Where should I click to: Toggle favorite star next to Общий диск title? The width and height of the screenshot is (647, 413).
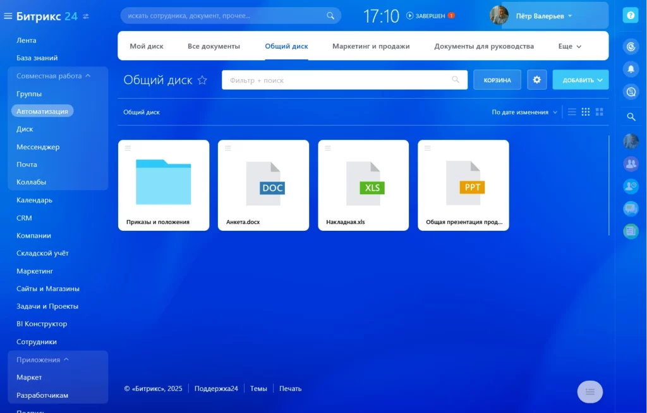(202, 80)
